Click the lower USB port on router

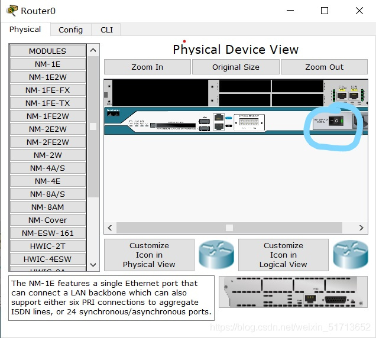click(x=205, y=129)
